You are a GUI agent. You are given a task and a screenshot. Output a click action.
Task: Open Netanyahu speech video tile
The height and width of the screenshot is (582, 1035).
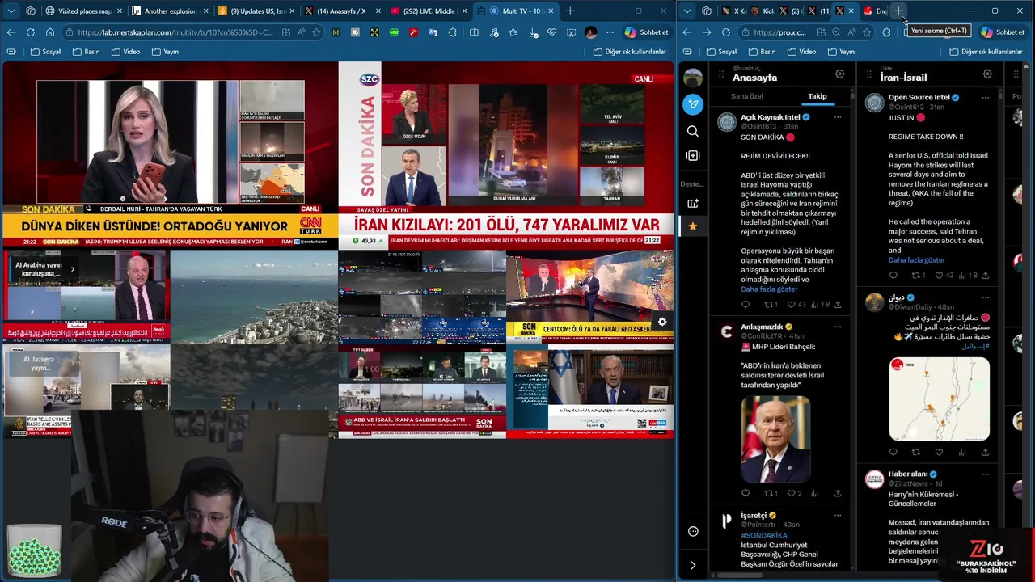[590, 393]
